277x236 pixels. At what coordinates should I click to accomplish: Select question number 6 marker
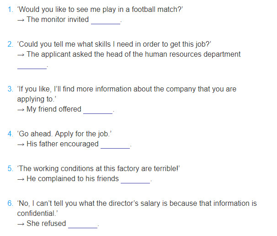pos(11,203)
